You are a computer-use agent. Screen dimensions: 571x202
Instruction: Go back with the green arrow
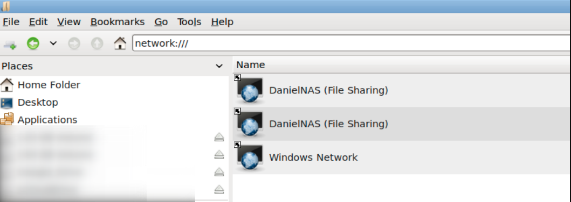33,44
